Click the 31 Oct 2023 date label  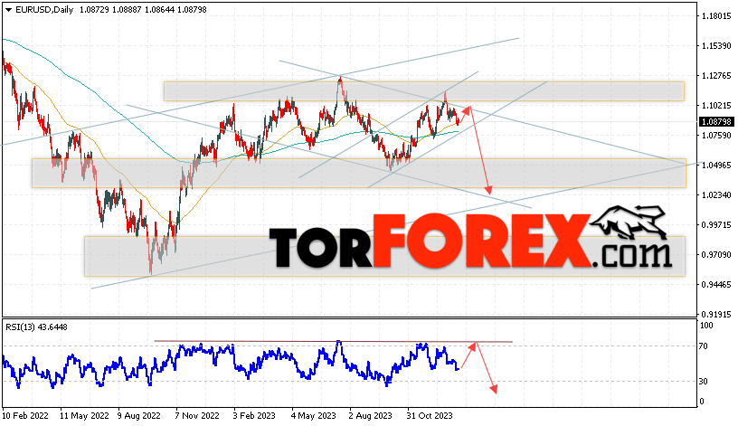[x=430, y=416]
